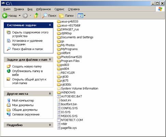Click the Поиск search toolbar button
166x137 pixels.
(49, 16)
